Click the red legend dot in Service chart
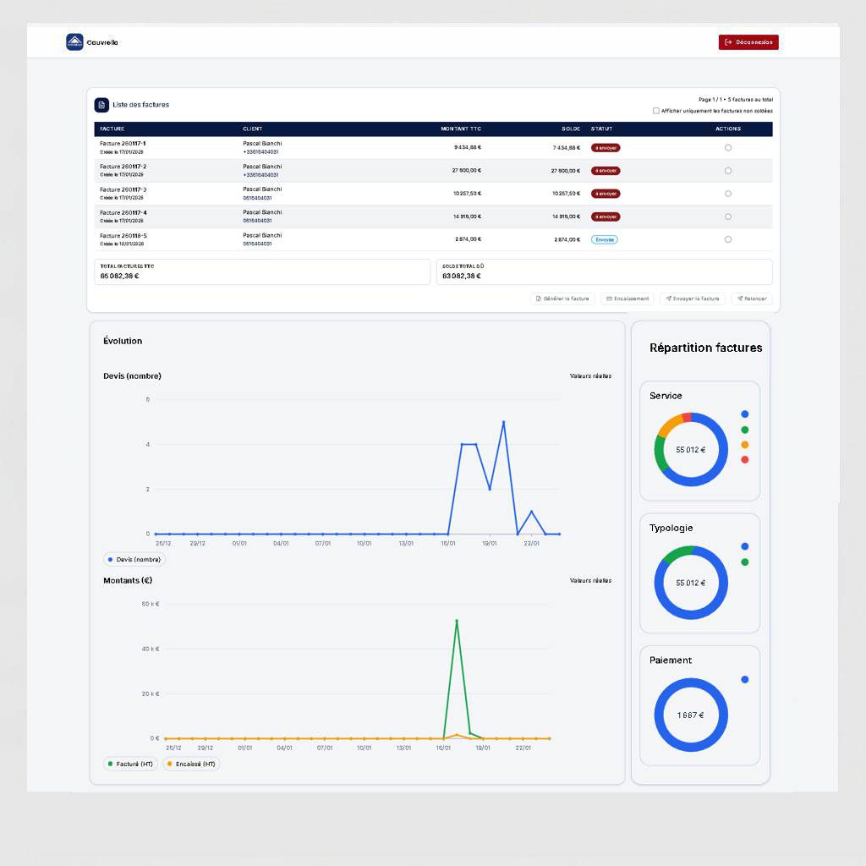The width and height of the screenshot is (866, 866). pyautogui.click(x=745, y=459)
